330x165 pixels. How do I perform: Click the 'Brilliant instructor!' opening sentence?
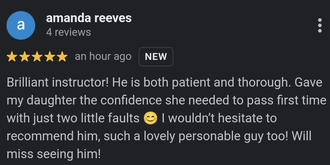[x=58, y=83]
